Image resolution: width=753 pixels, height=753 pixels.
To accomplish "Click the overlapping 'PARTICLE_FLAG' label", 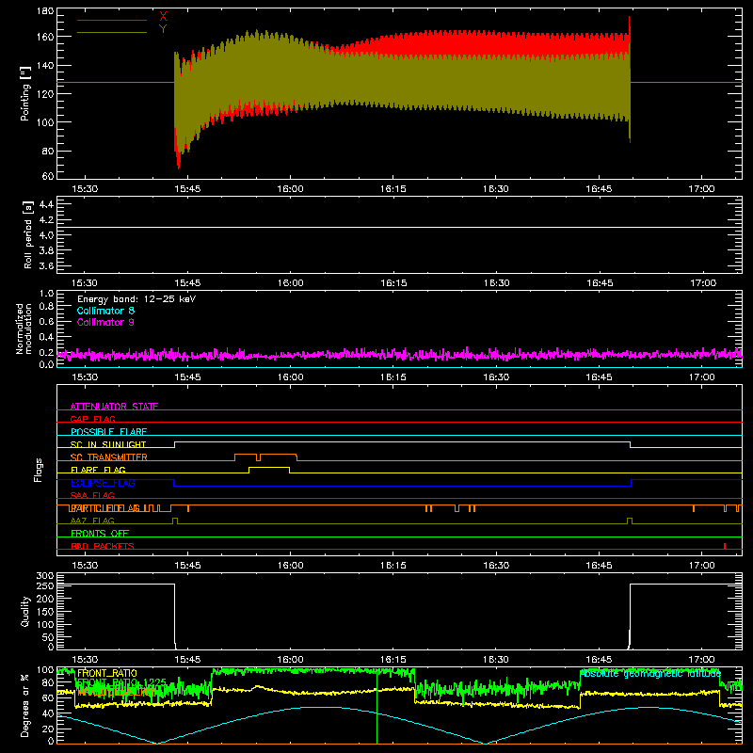I will point(105,508).
